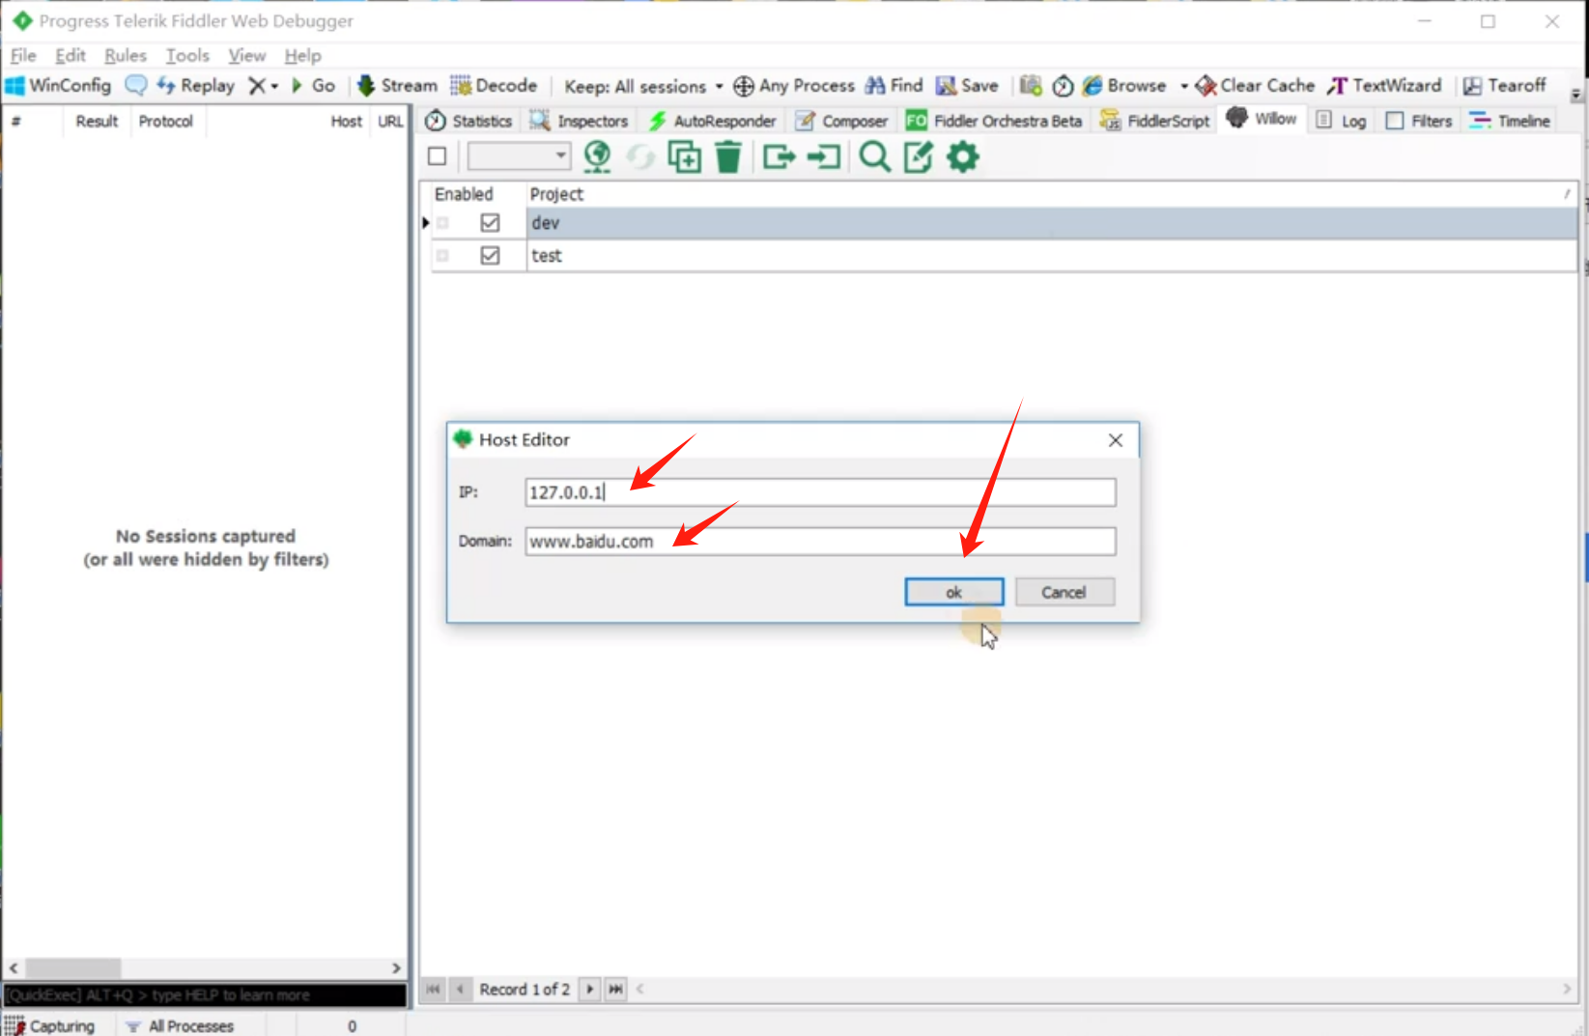Open Find from the toolbar
The width and height of the screenshot is (1589, 1036).
coord(894,86)
